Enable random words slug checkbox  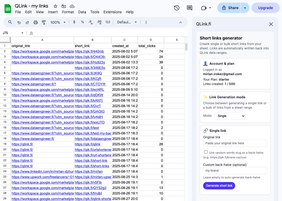[206, 152]
